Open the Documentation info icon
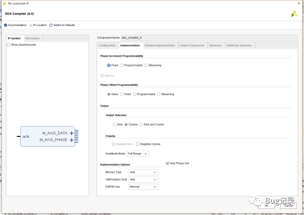304x215 pixels. 5,25
